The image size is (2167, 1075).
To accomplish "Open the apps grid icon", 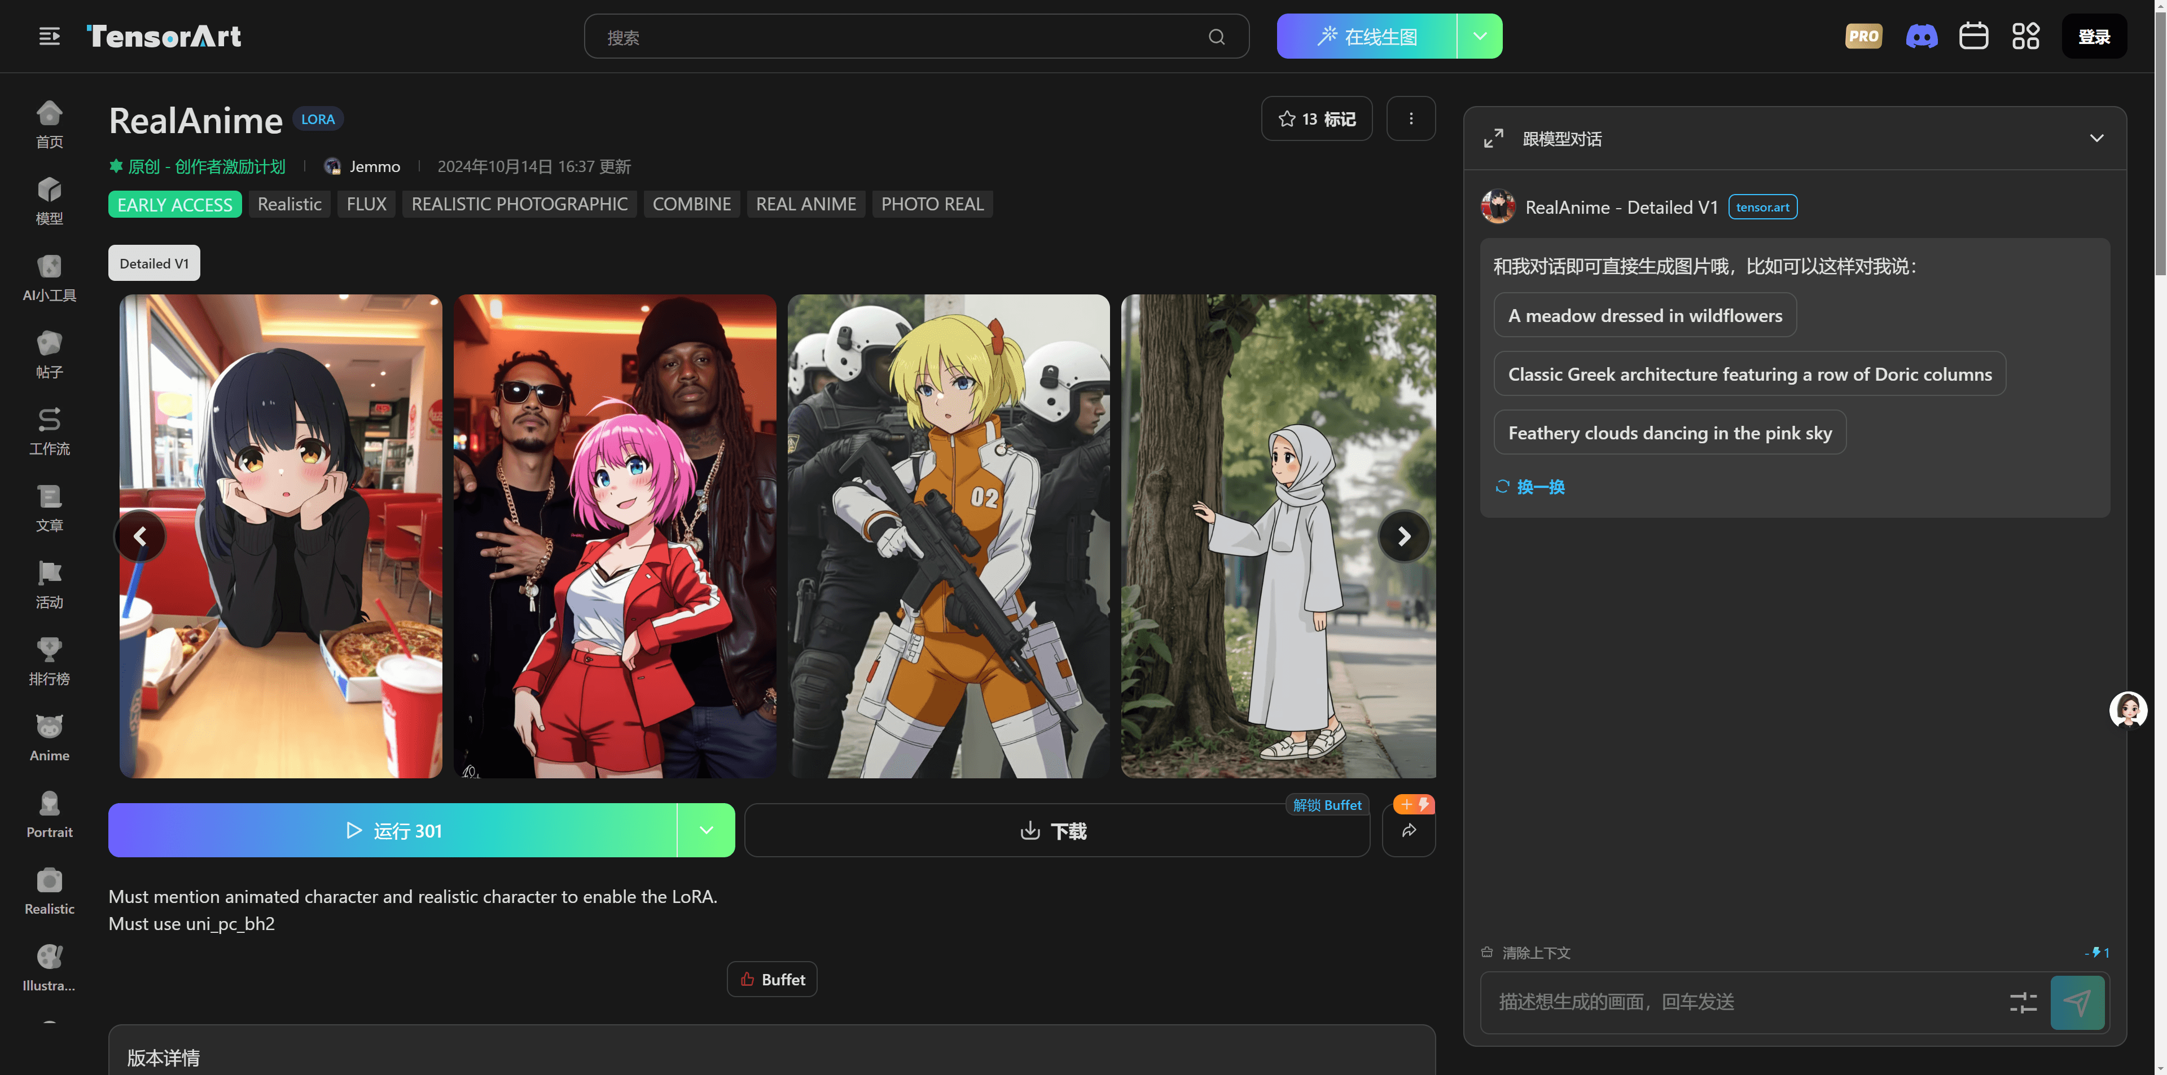I will click(2026, 36).
